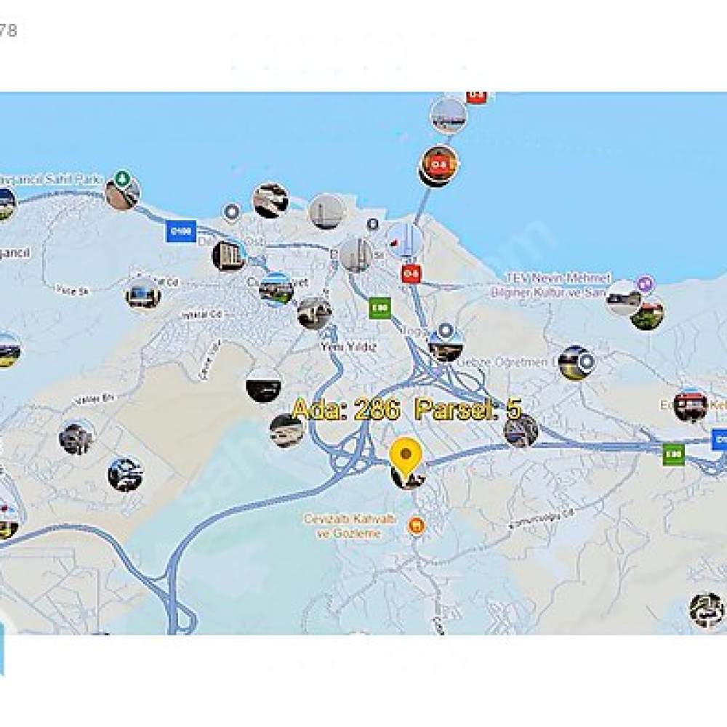
Task: Click the green E80 shield on the eastern highway
Action: pyautogui.click(x=673, y=454)
